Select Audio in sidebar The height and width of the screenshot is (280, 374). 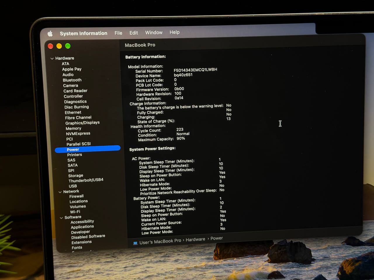tap(68, 75)
